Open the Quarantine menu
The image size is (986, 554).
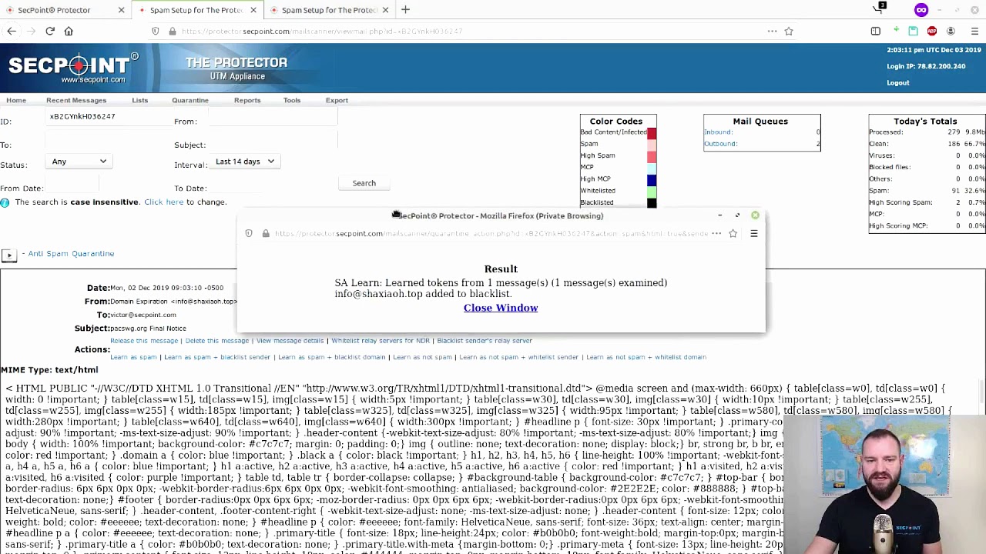(190, 100)
